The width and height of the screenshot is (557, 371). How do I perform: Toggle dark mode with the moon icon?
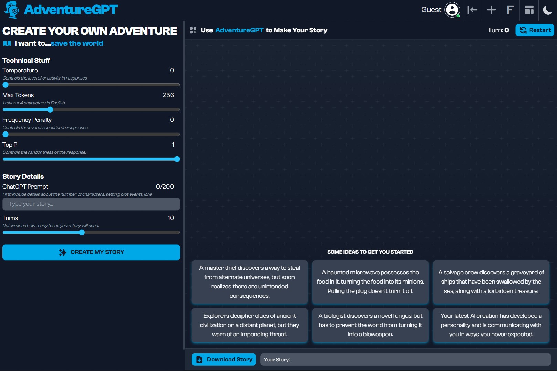pos(548,10)
